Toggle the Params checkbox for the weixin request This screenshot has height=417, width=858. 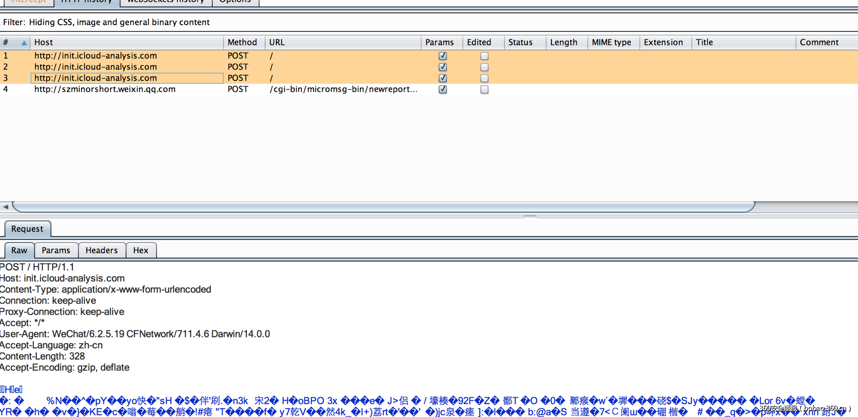coord(443,90)
